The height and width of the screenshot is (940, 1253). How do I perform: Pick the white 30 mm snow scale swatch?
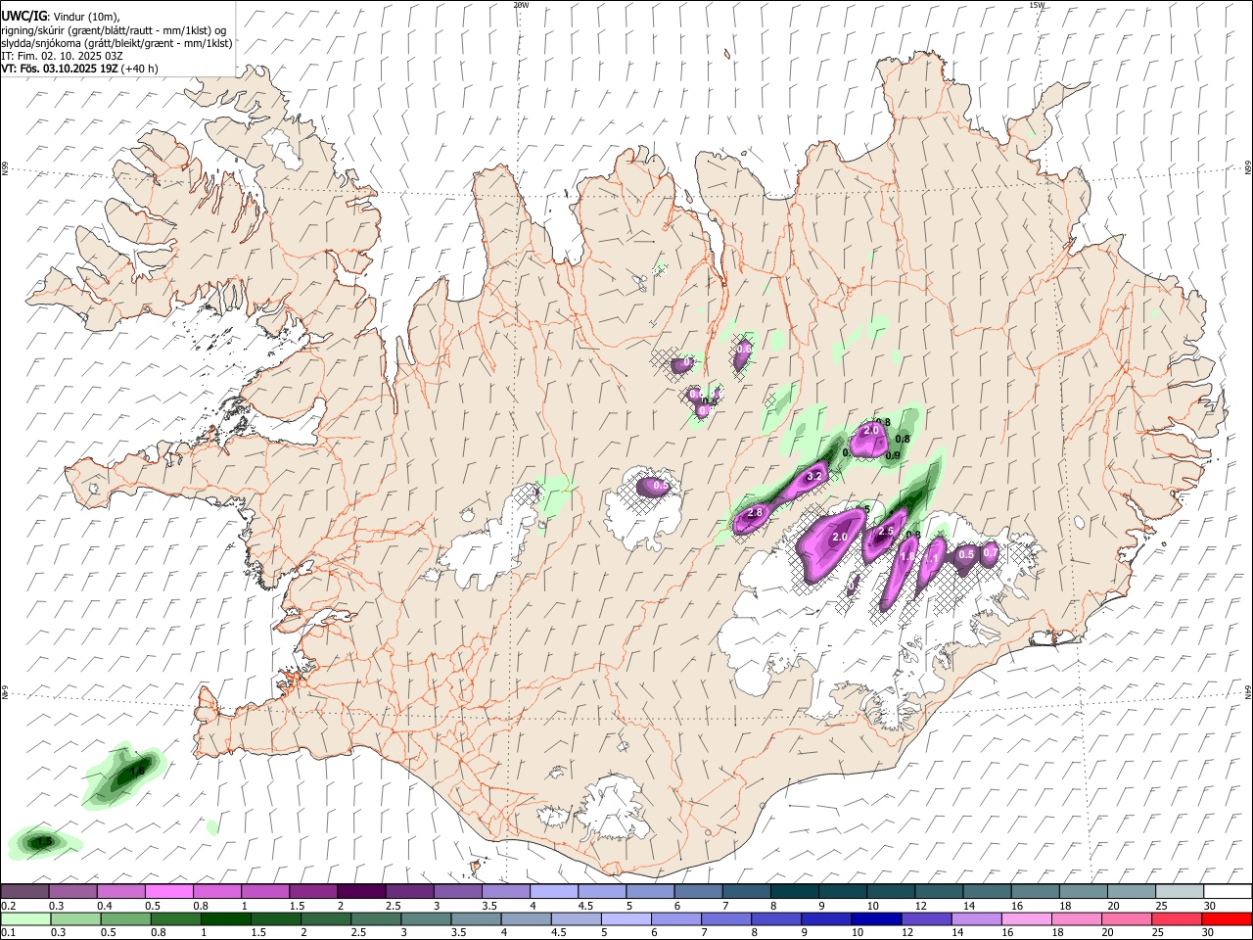point(1229,892)
